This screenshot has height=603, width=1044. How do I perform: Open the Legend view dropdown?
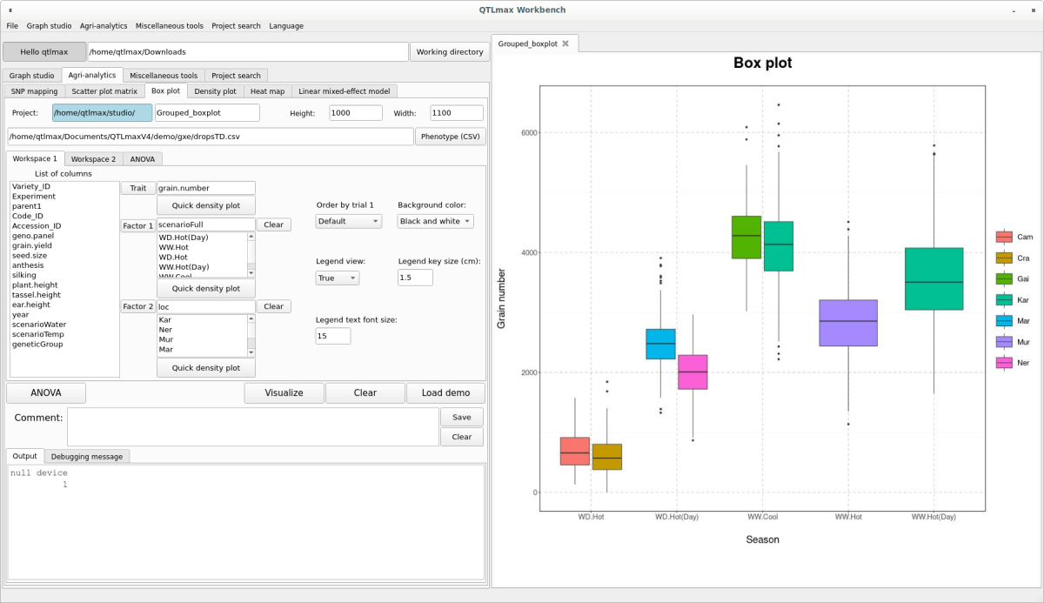click(x=337, y=278)
